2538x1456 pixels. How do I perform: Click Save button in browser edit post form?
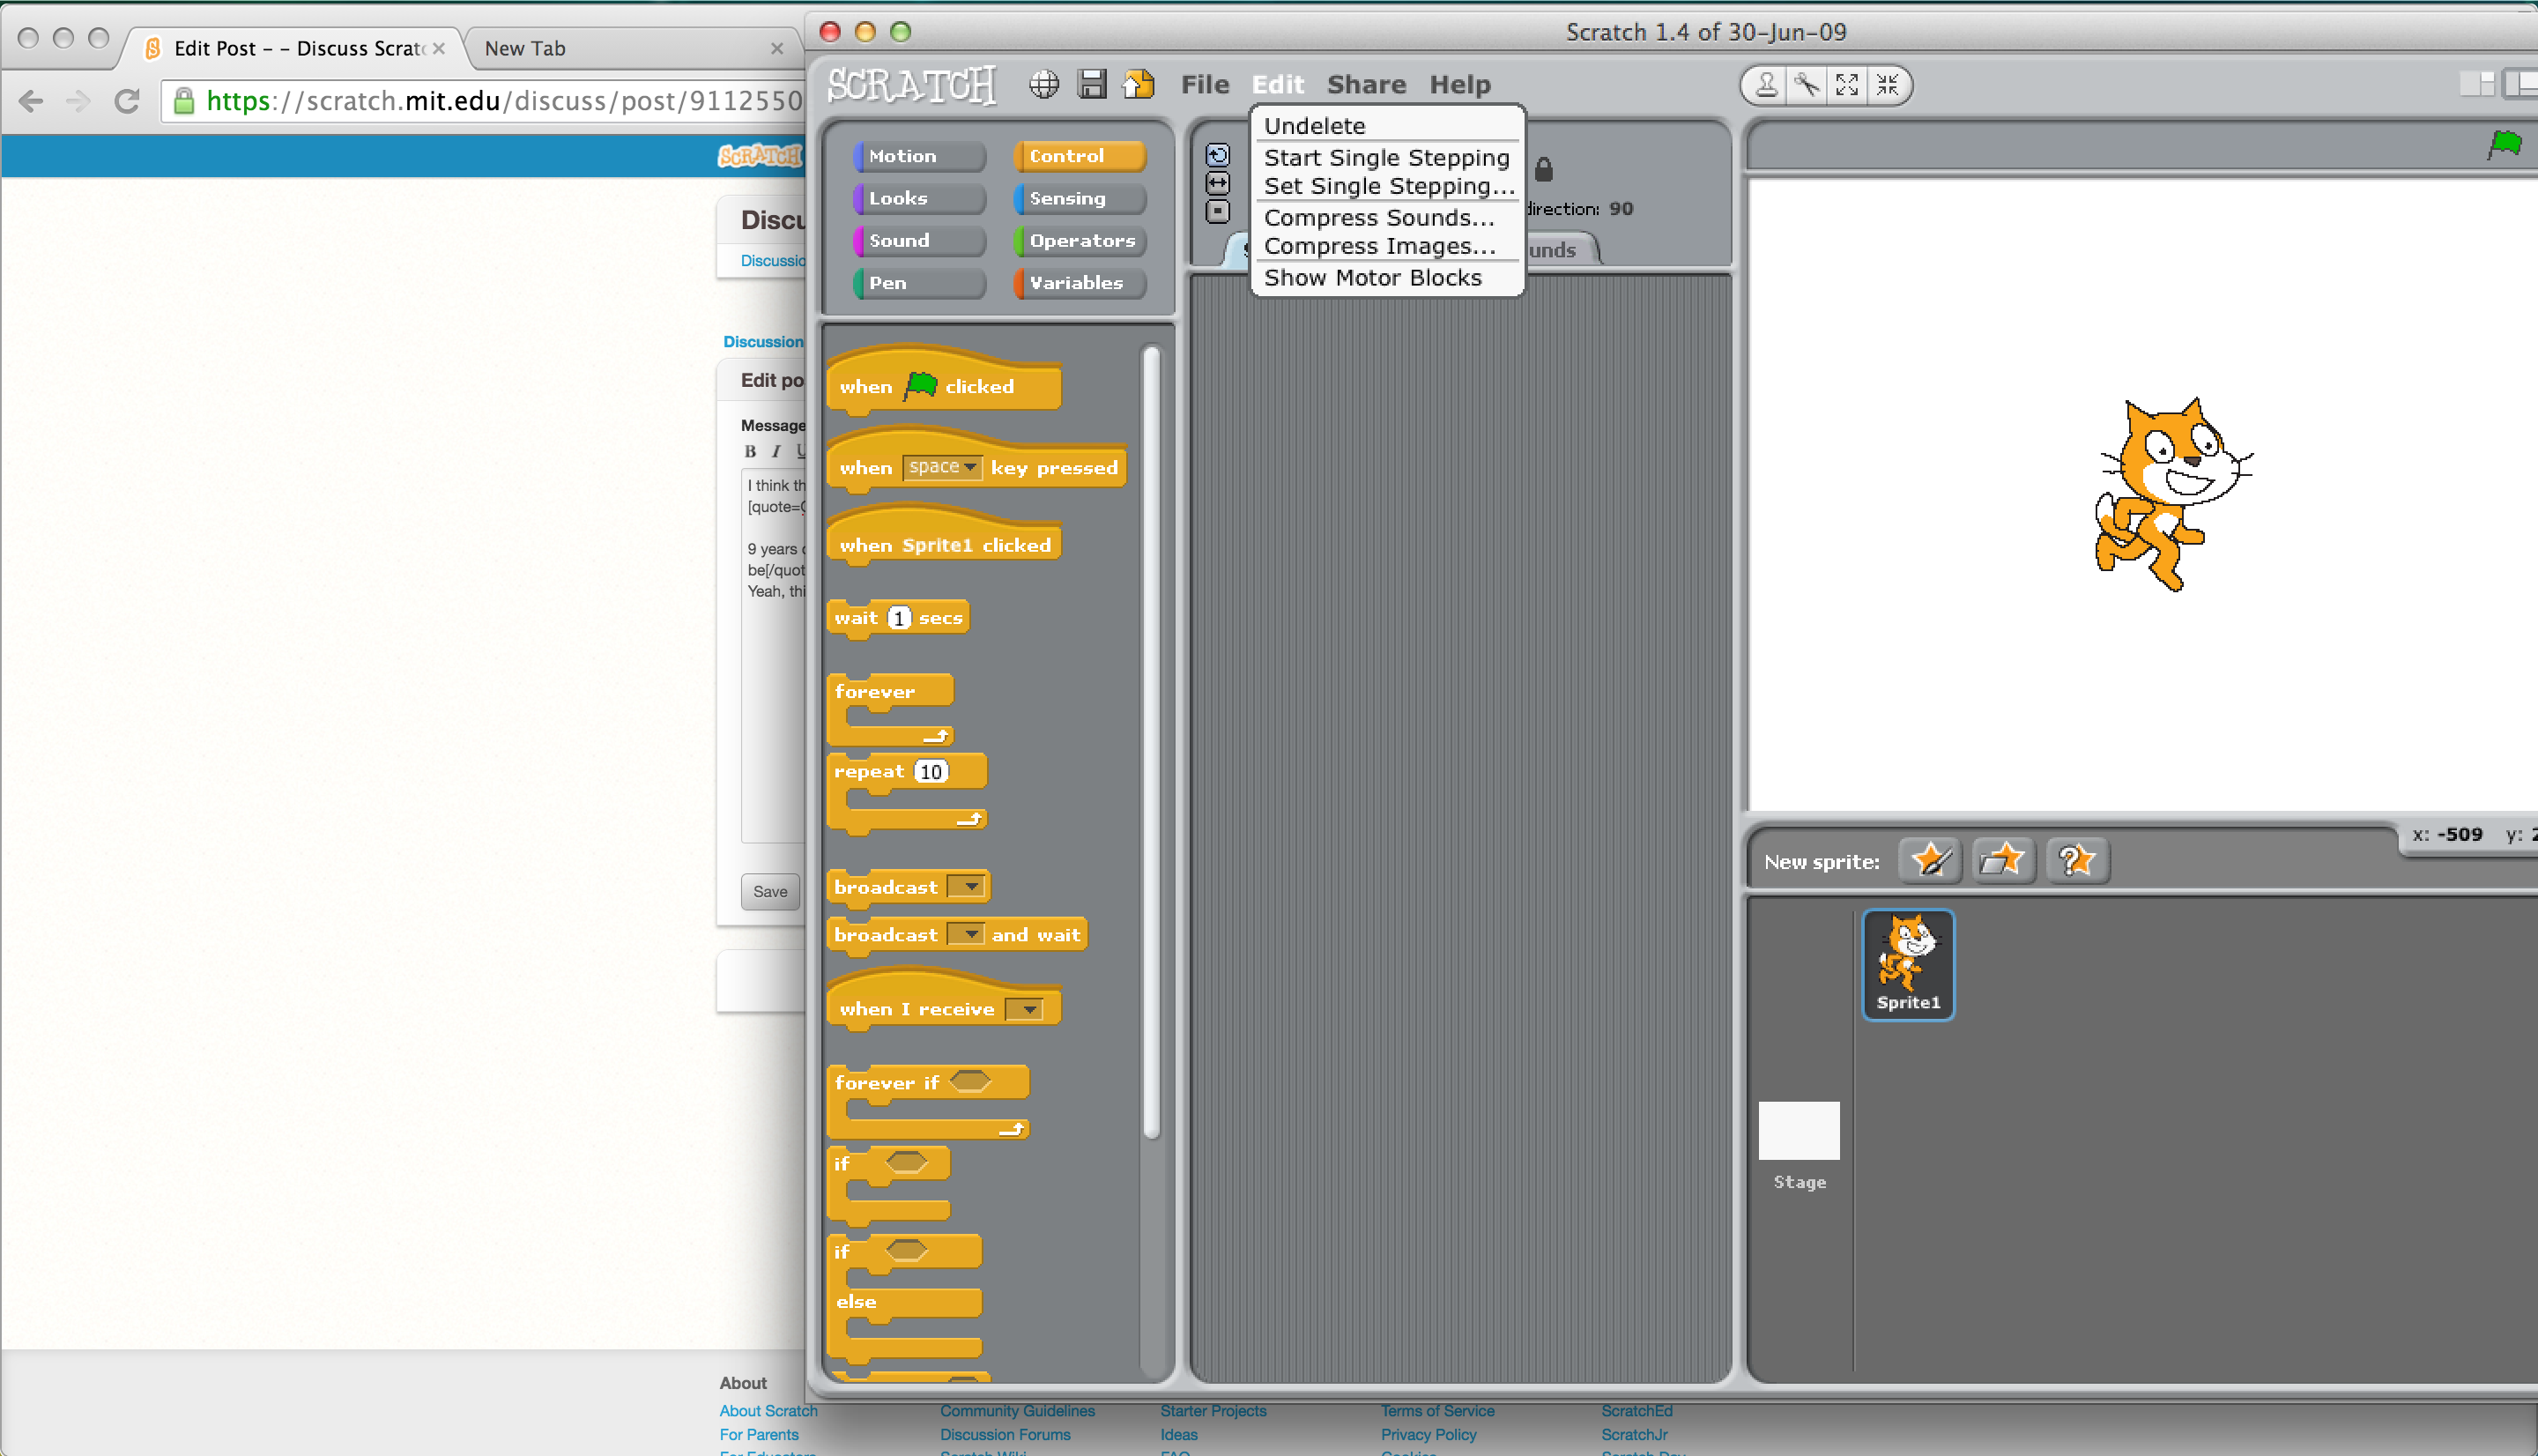click(769, 891)
